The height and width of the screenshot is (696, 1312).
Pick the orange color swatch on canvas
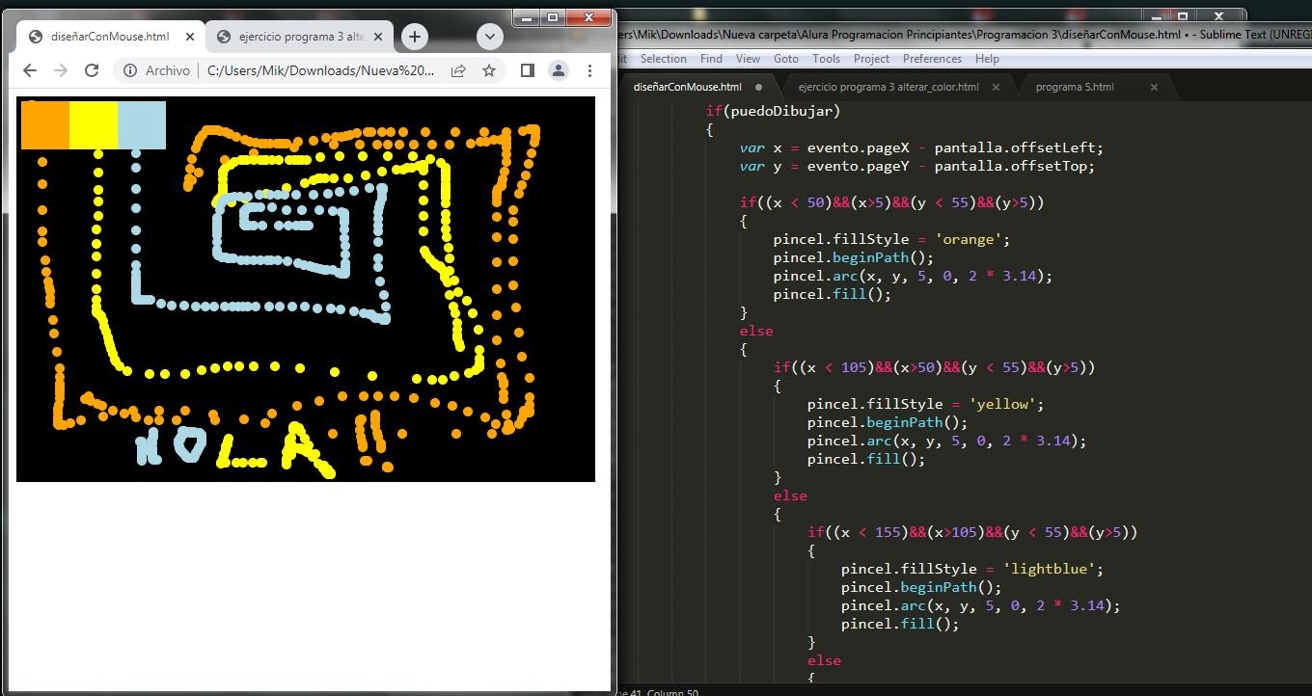[x=45, y=125]
